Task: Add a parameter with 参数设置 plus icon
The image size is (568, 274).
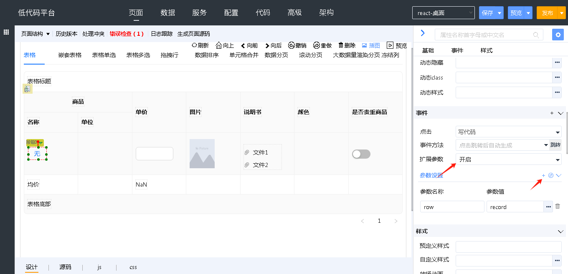Action: pyautogui.click(x=543, y=175)
